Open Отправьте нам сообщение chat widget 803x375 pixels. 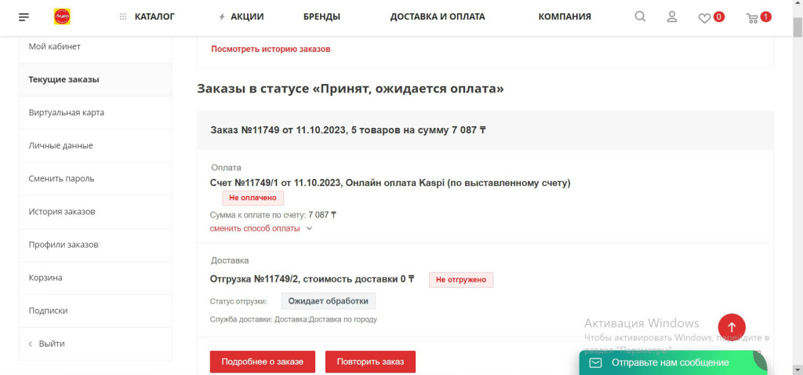(x=673, y=362)
